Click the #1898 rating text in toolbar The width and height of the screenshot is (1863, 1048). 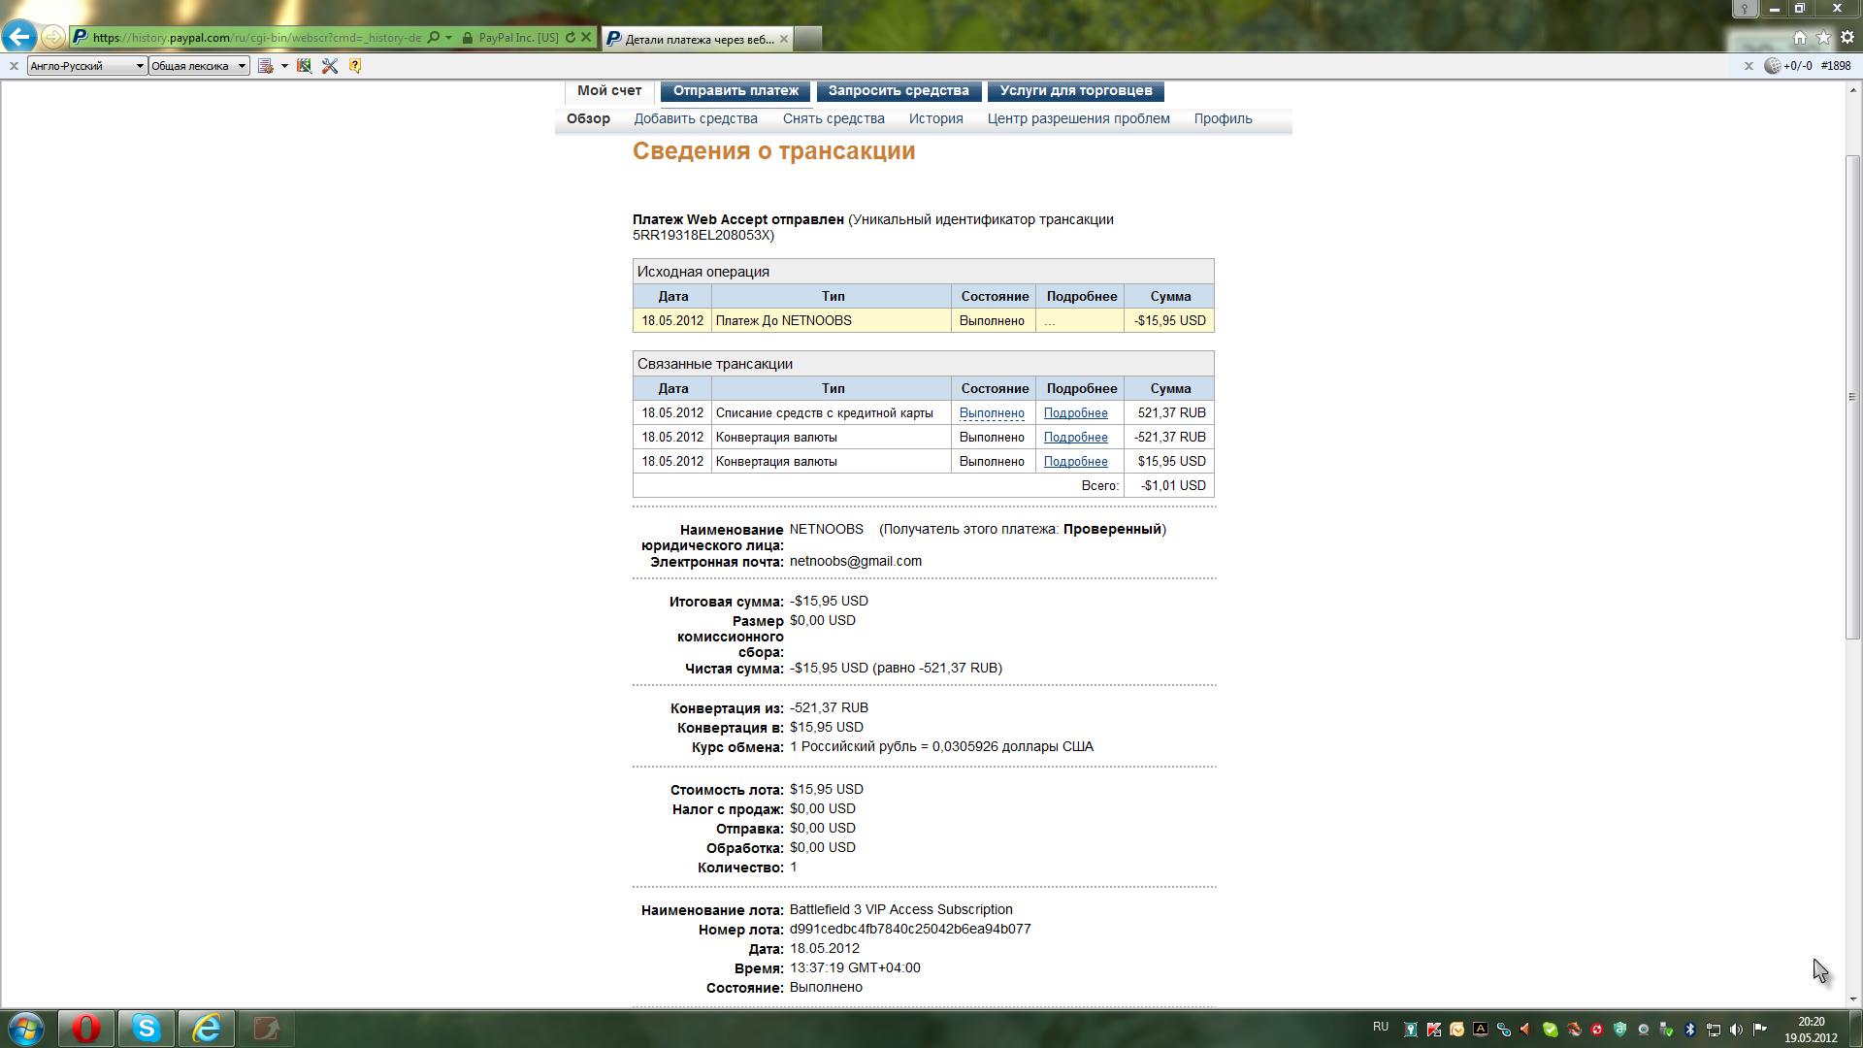tap(1836, 66)
